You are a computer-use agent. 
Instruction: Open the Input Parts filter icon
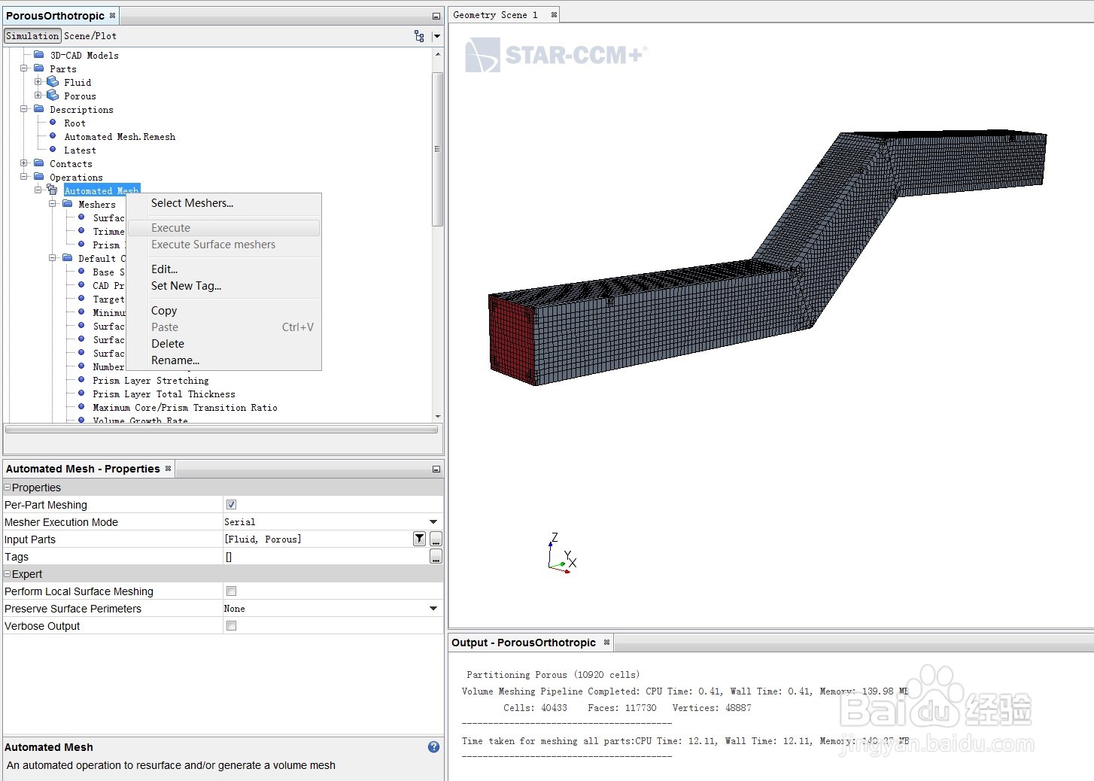pyautogui.click(x=420, y=539)
